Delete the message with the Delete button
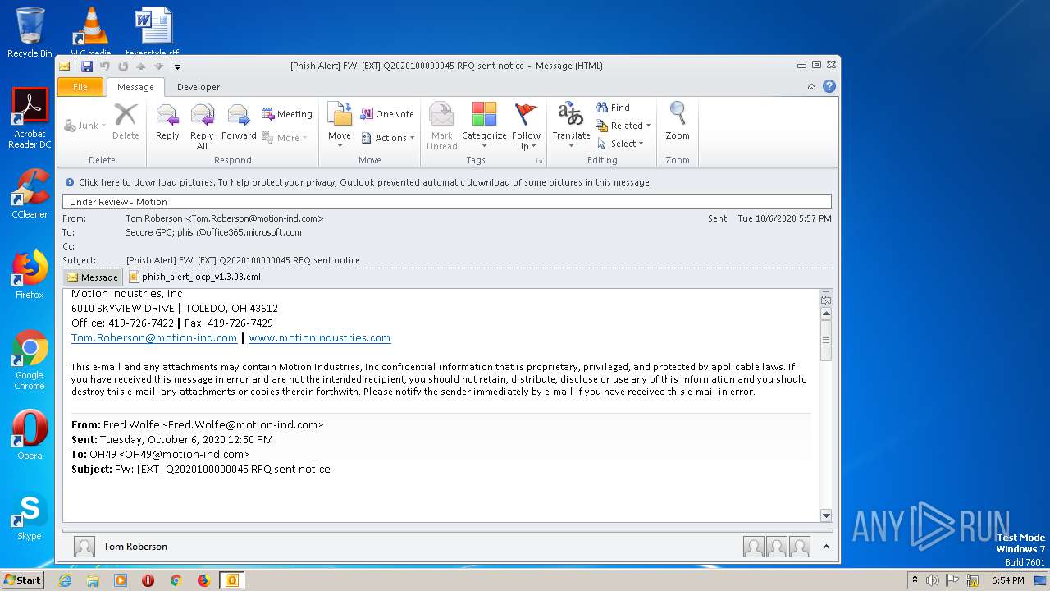 point(126,123)
